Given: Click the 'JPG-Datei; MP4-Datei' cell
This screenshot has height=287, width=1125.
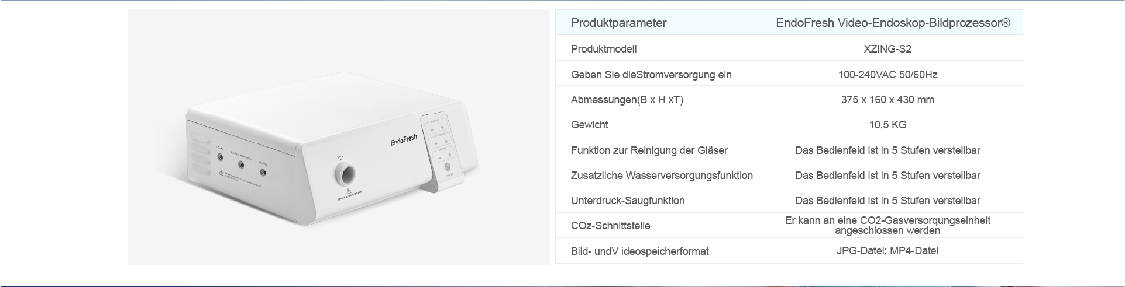Looking at the screenshot, I should click(887, 251).
